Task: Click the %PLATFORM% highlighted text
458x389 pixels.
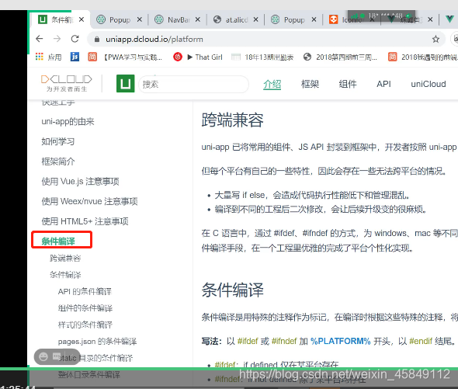Action: [x=340, y=341]
